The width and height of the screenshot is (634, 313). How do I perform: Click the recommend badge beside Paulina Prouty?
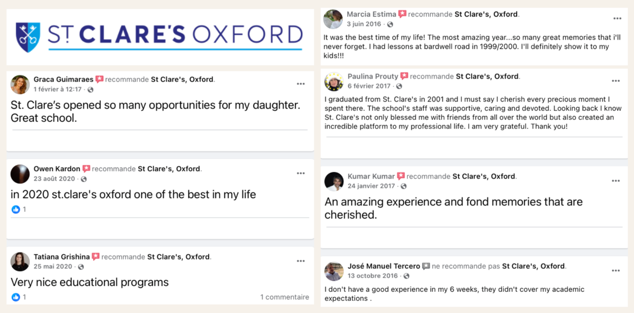[404, 77]
